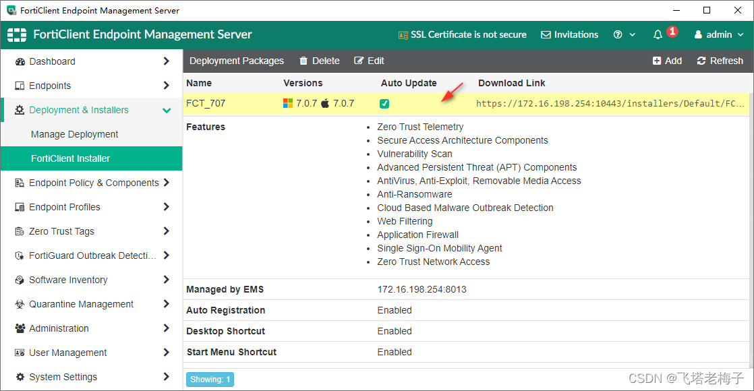Click the Delete trash can icon
This screenshot has width=754, height=391.
click(303, 61)
